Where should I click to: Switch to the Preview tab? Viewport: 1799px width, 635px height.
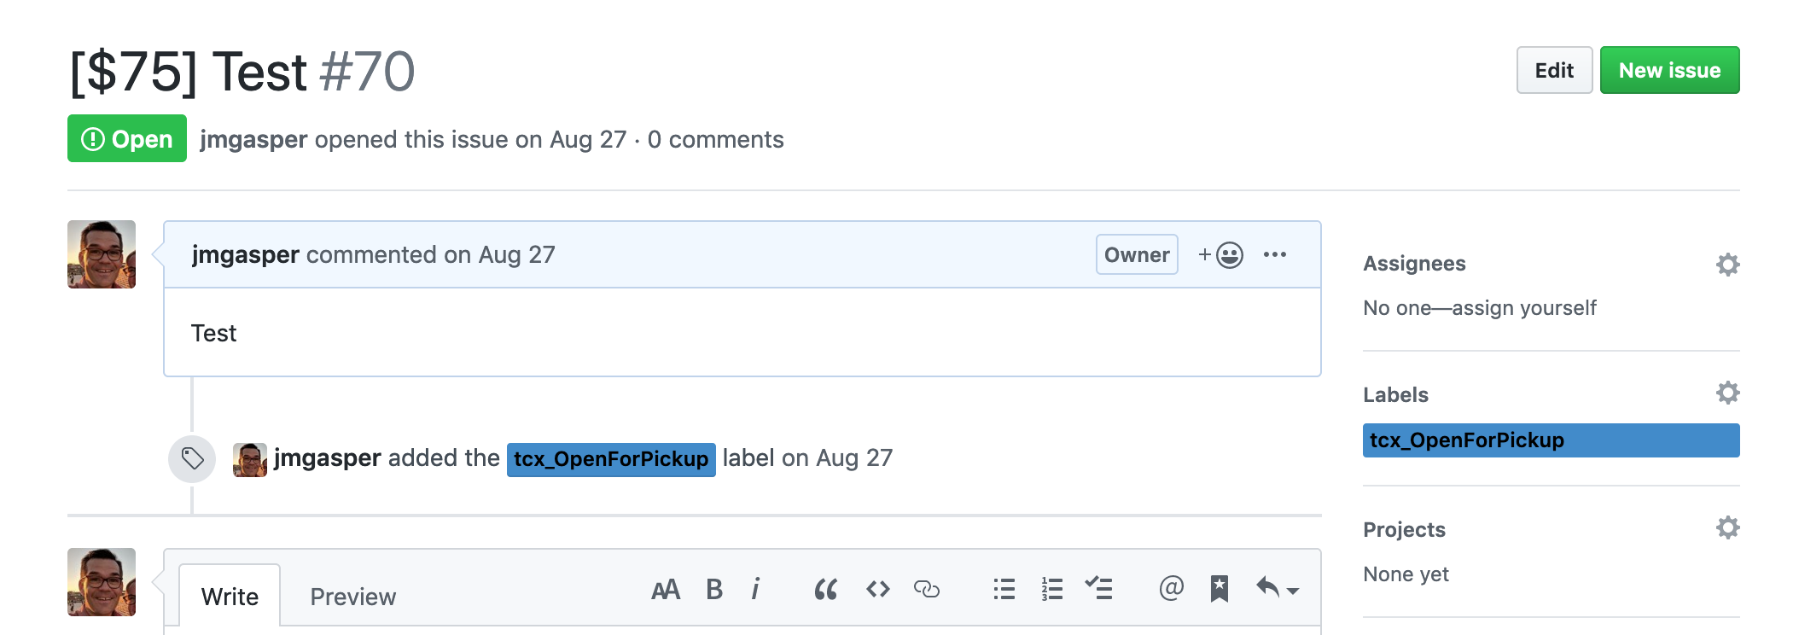352,597
